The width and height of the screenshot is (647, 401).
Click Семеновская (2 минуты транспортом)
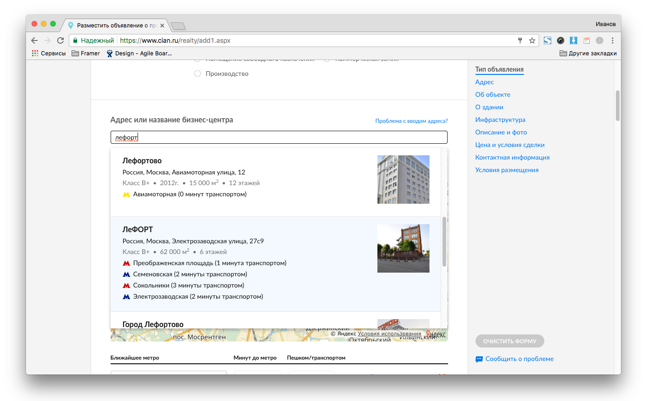[x=190, y=274]
